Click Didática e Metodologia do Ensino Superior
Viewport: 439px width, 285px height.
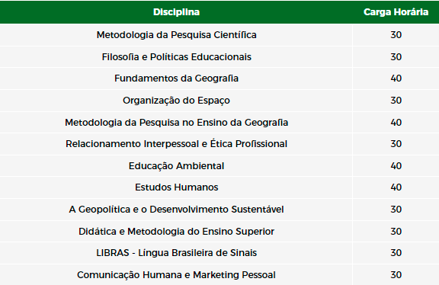pyautogui.click(x=176, y=232)
